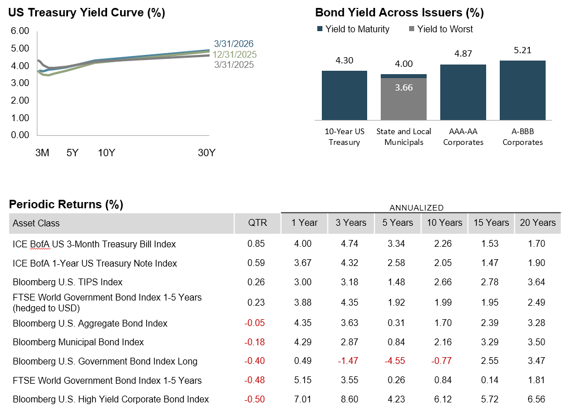Image resolution: width=570 pixels, height=416 pixels.
Task: Click the 1 Year column header
Action: pyautogui.click(x=304, y=223)
